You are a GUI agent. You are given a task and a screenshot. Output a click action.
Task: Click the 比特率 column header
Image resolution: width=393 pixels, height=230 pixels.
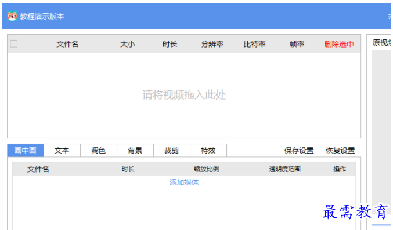[255, 44]
